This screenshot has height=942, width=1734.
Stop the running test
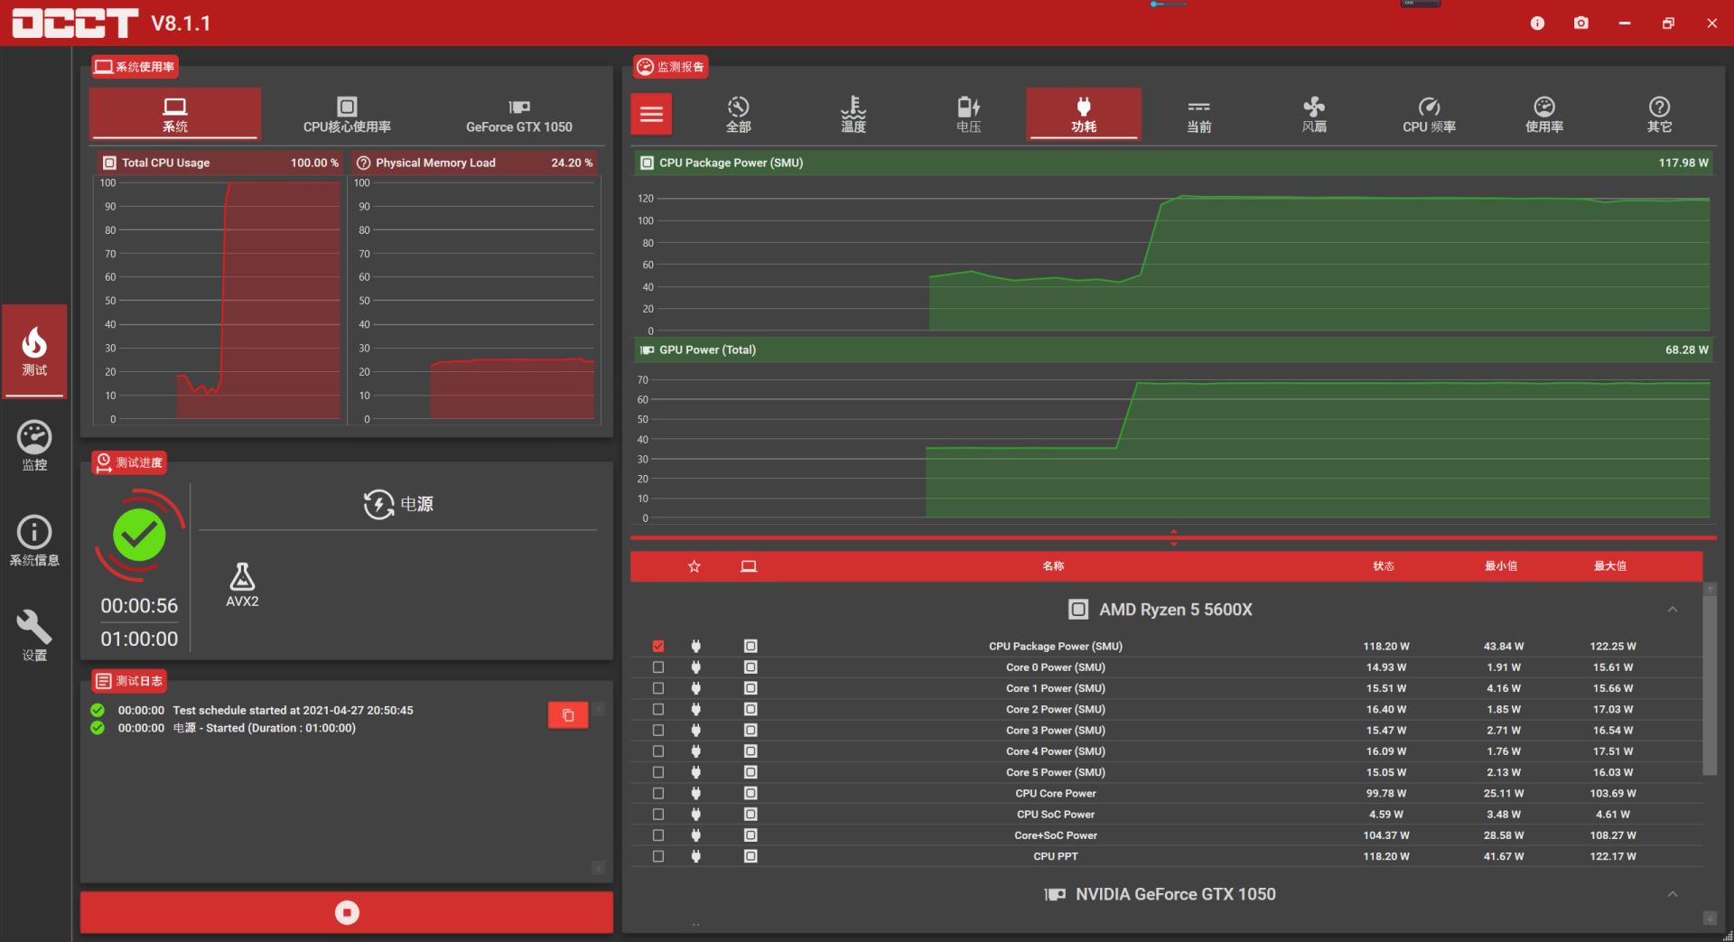click(x=347, y=912)
